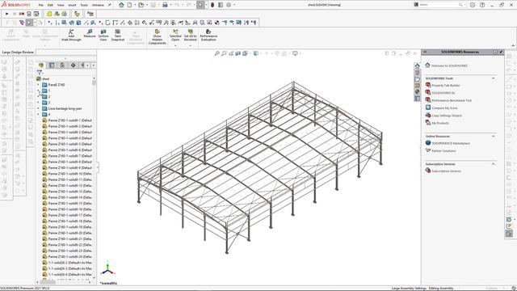Collapse folder 4 in the tree

(x=38, y=115)
